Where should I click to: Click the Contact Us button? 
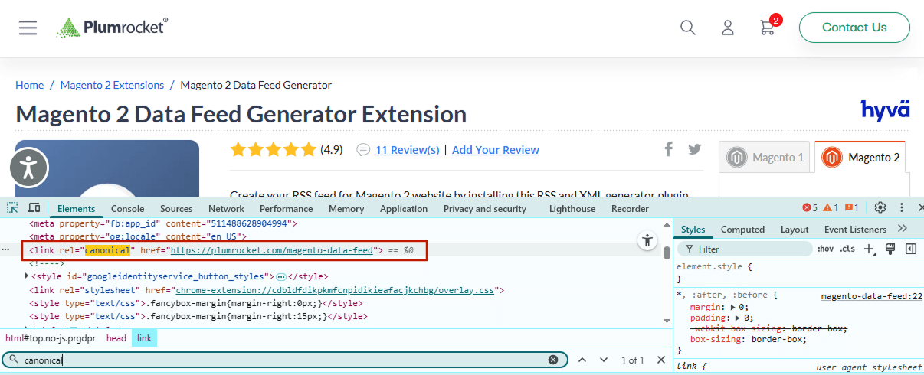(x=854, y=28)
